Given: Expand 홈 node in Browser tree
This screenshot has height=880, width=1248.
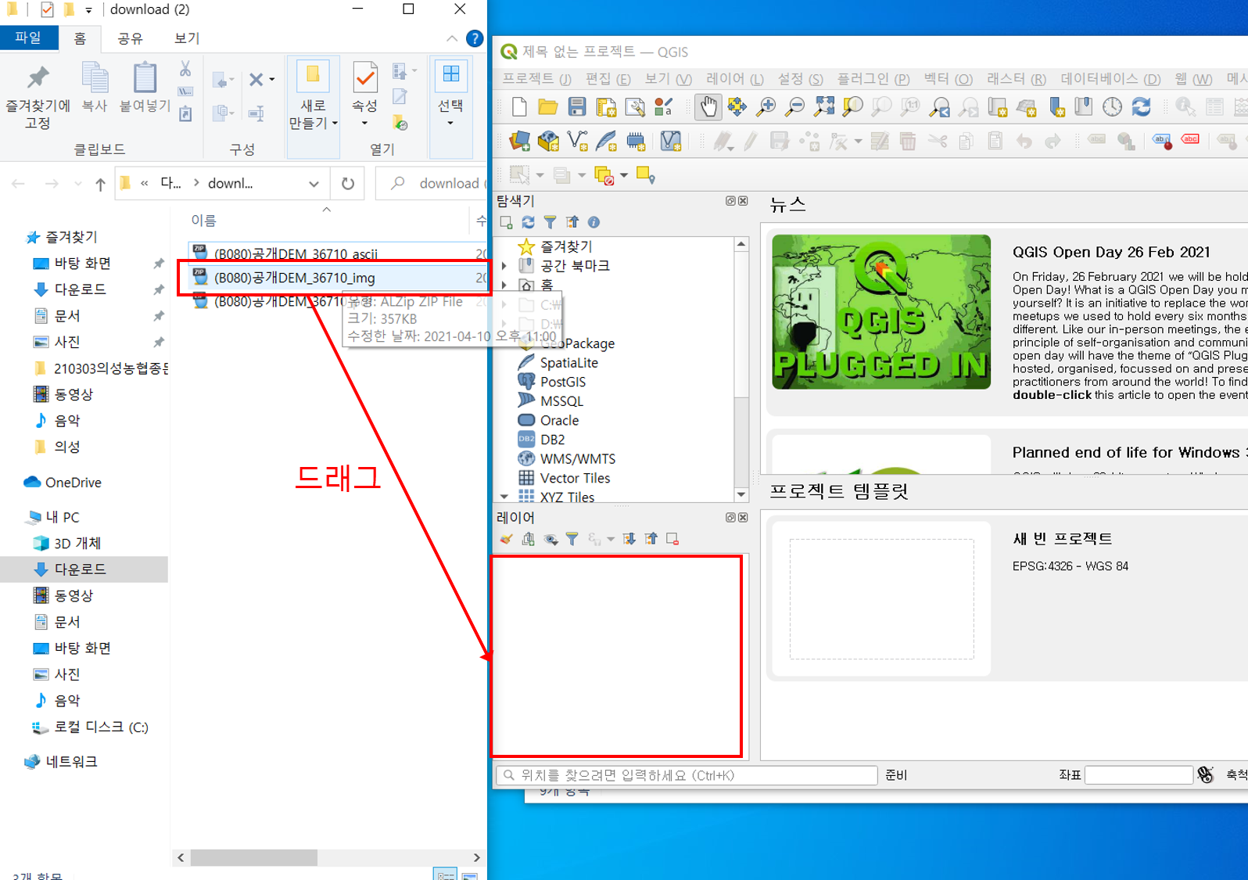Looking at the screenshot, I should point(504,285).
